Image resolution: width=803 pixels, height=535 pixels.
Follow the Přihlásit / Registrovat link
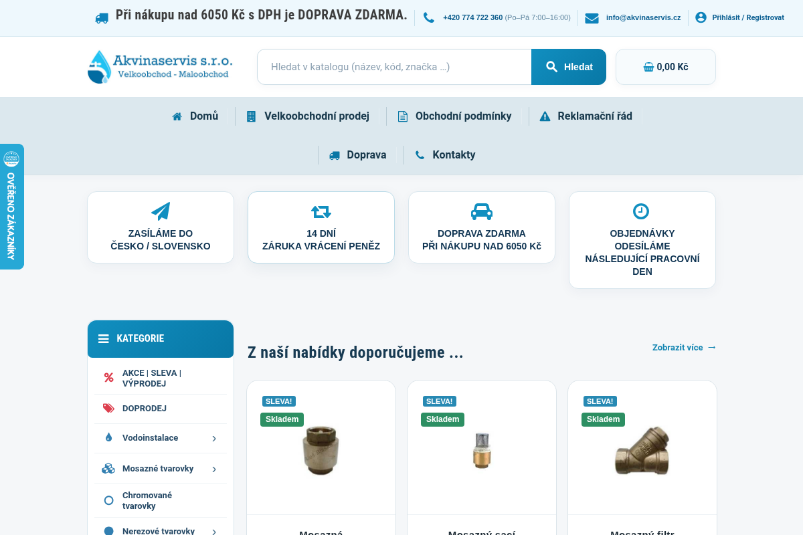point(748,17)
